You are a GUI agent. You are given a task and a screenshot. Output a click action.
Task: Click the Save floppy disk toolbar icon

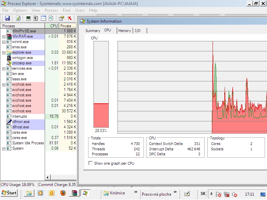pos(7,18)
